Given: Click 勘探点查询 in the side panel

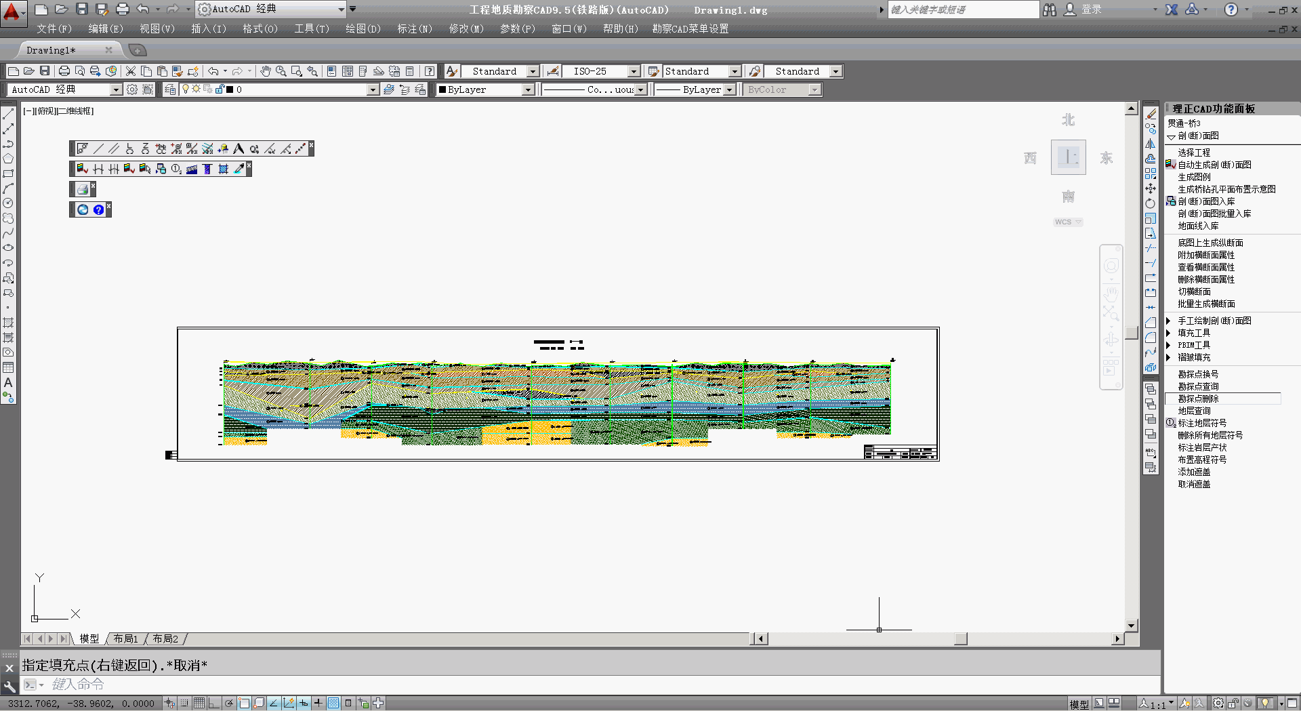Looking at the screenshot, I should click(1198, 386).
